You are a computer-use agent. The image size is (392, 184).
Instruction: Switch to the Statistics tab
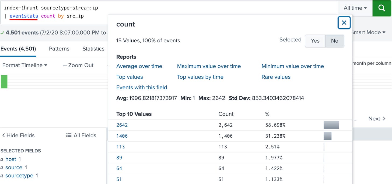pyautogui.click(x=93, y=49)
